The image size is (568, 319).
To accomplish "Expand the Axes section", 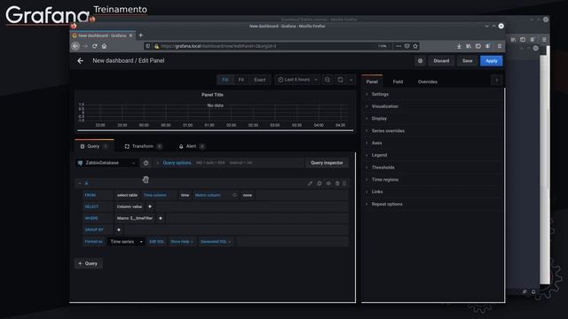I will [376, 143].
